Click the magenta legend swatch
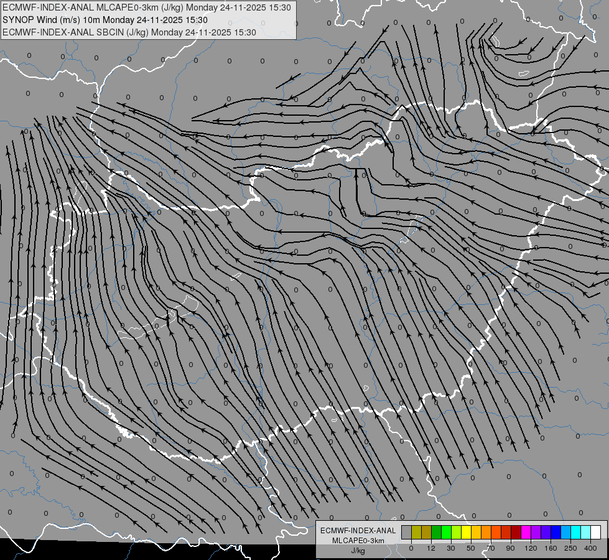609x560 pixels. 526,532
